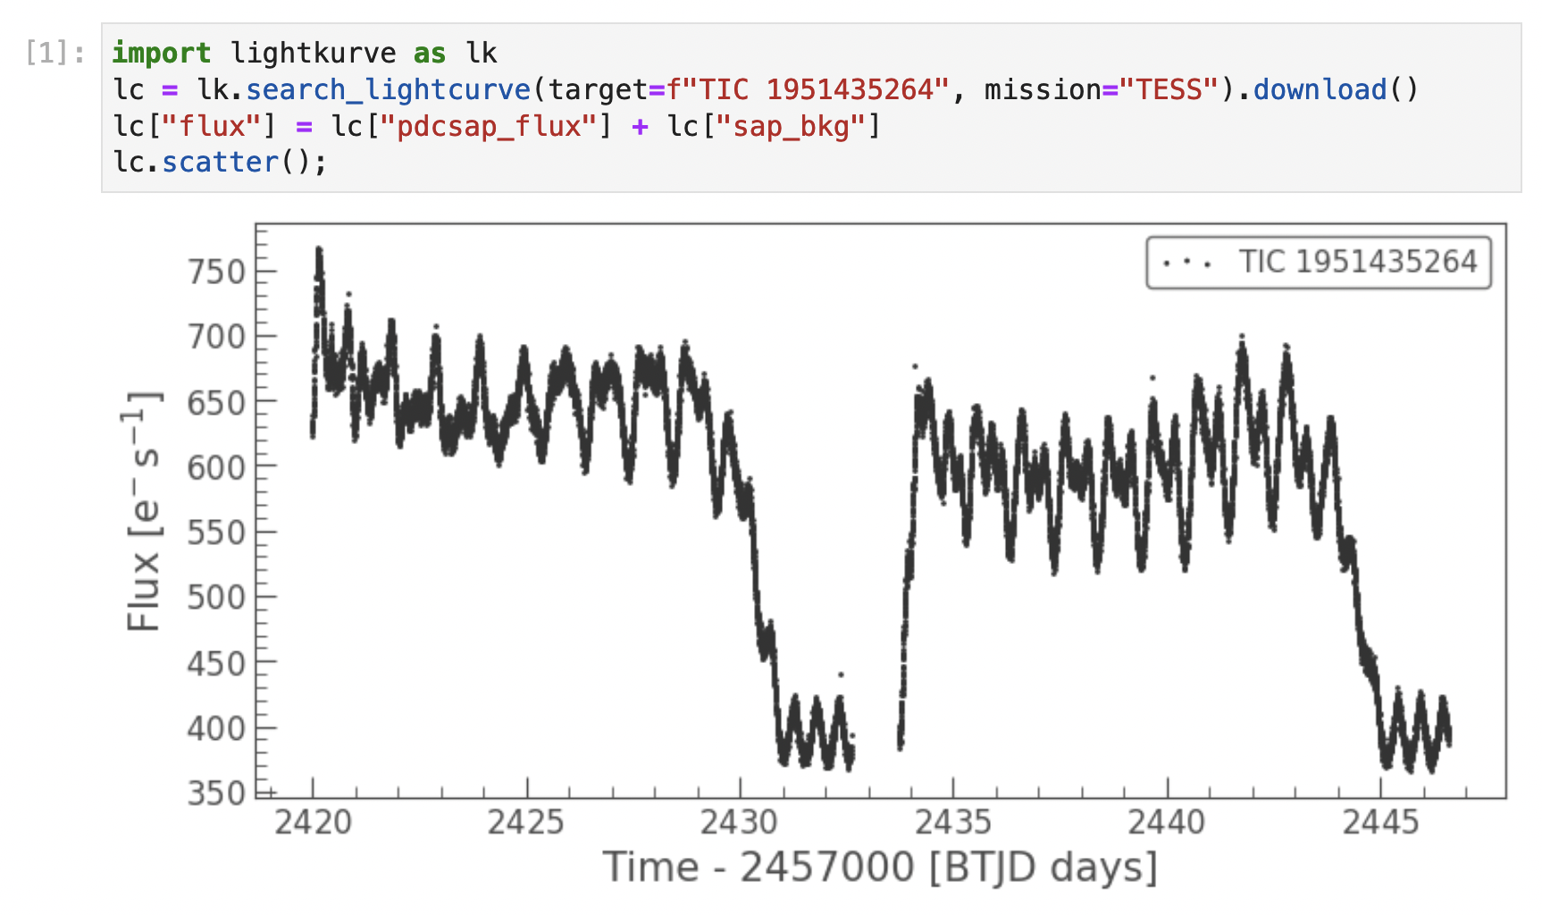This screenshot has height=915, width=1542.
Task: Click the 400 y-axis tick label
Action: click(216, 728)
